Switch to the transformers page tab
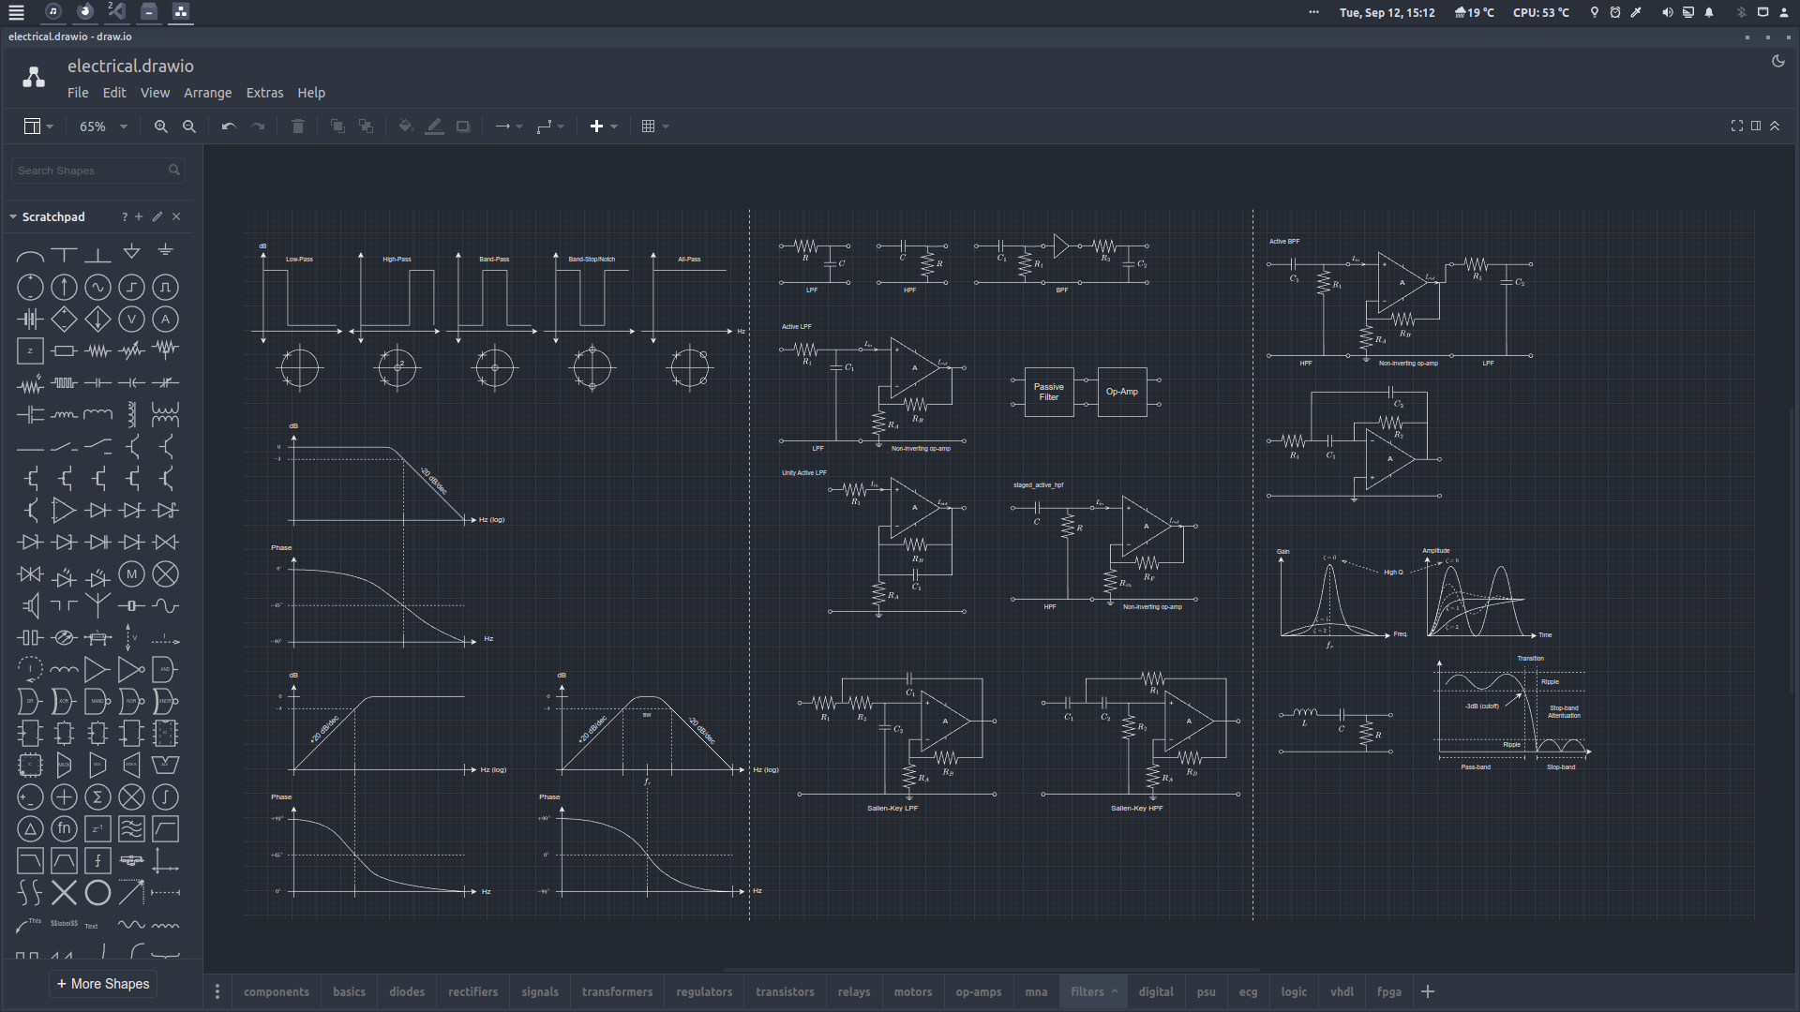The height and width of the screenshot is (1012, 1800). (x=617, y=991)
